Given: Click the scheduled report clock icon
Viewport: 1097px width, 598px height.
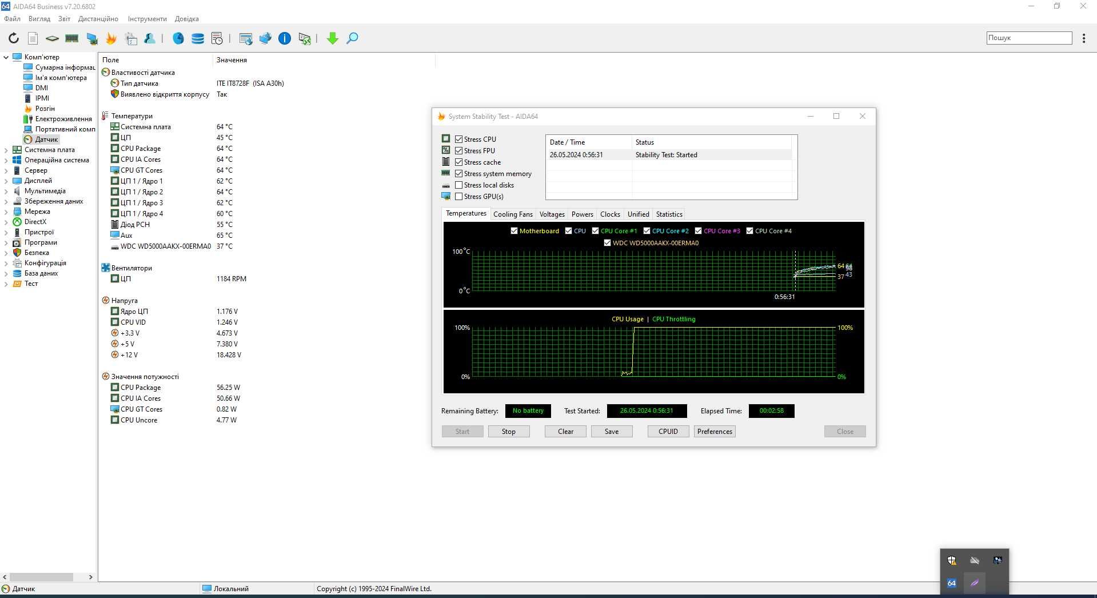Looking at the screenshot, I should [217, 38].
